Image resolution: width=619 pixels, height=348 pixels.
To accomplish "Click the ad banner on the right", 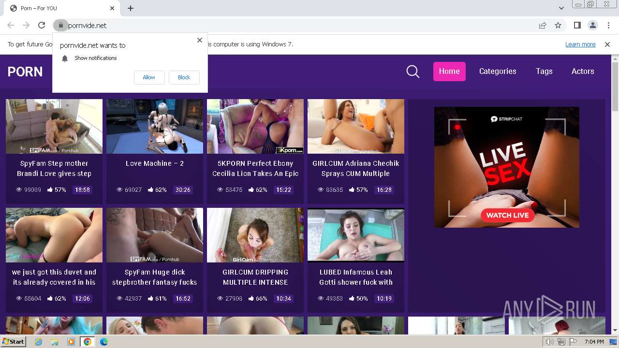I will pyautogui.click(x=507, y=167).
